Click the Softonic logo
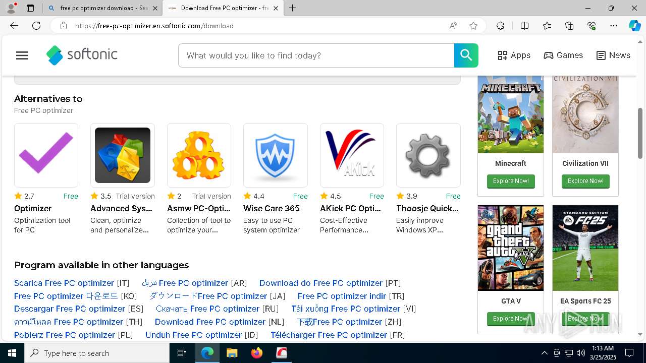Image resolution: width=646 pixels, height=363 pixels. (x=82, y=55)
